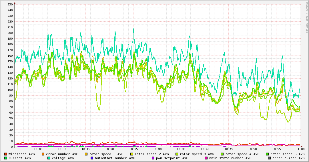Click the rotor speed 1 AVG legend swatch
The width and height of the screenshot is (309, 162).
point(86,154)
